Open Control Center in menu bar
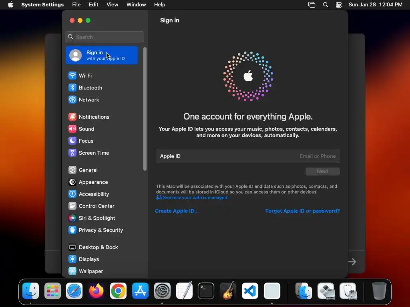Screen dimensions: 410x307 339,5
